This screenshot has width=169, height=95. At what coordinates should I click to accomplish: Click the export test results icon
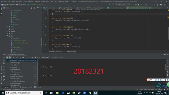[35, 58]
